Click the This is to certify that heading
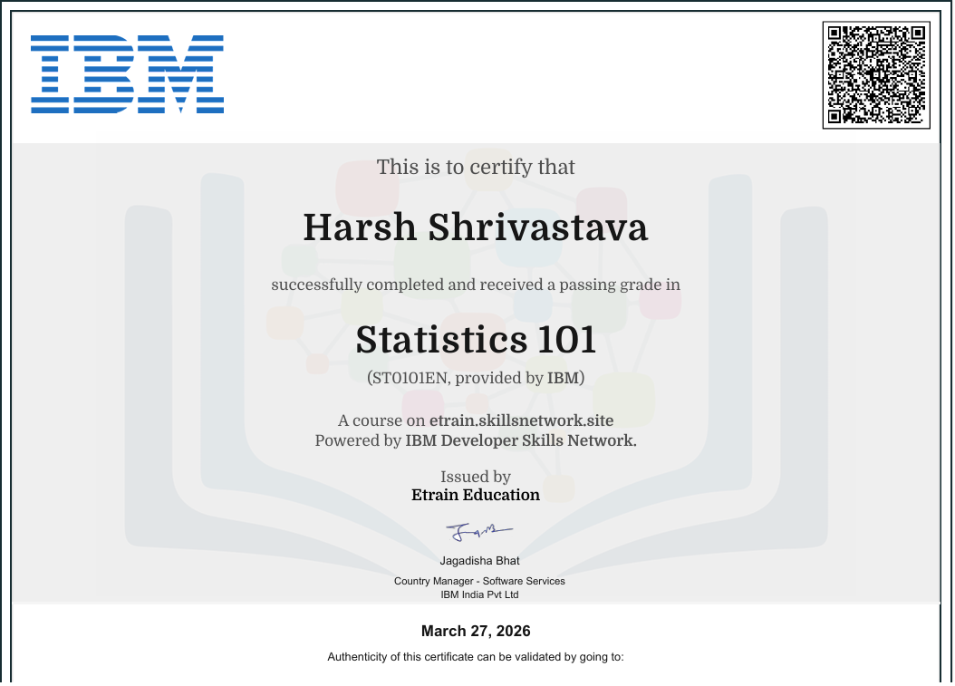This screenshot has width=955, height=686. [x=475, y=168]
